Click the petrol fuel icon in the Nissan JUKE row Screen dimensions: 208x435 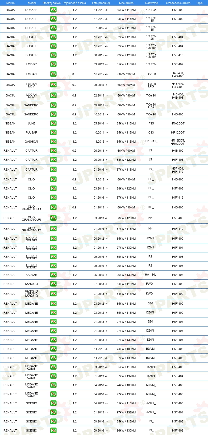[53, 123]
